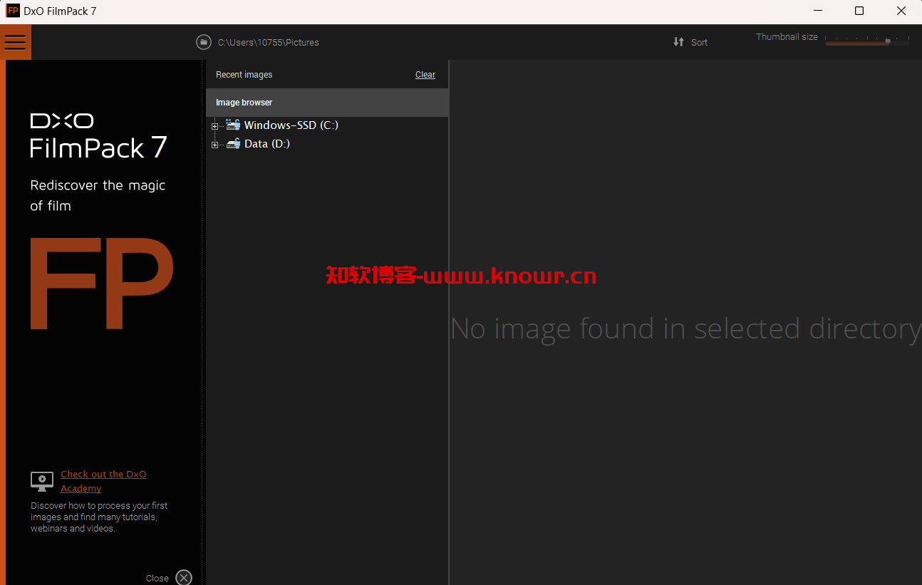Click the Data (D:) drive icon
The width and height of the screenshot is (922, 585).
(x=233, y=143)
